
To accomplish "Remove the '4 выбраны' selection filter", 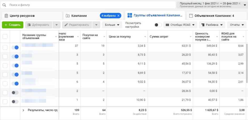I will point(118,16).
